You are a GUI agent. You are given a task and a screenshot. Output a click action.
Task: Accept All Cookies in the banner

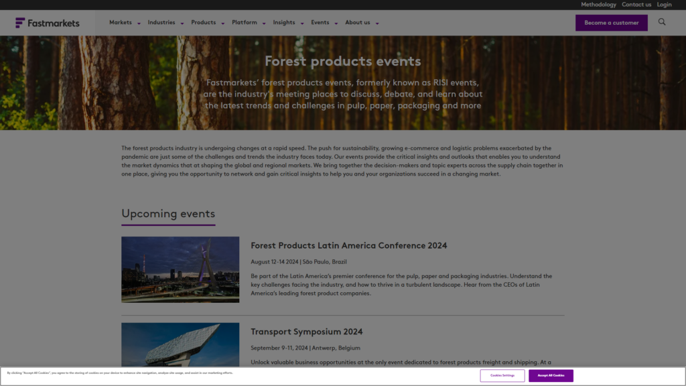[x=551, y=375]
